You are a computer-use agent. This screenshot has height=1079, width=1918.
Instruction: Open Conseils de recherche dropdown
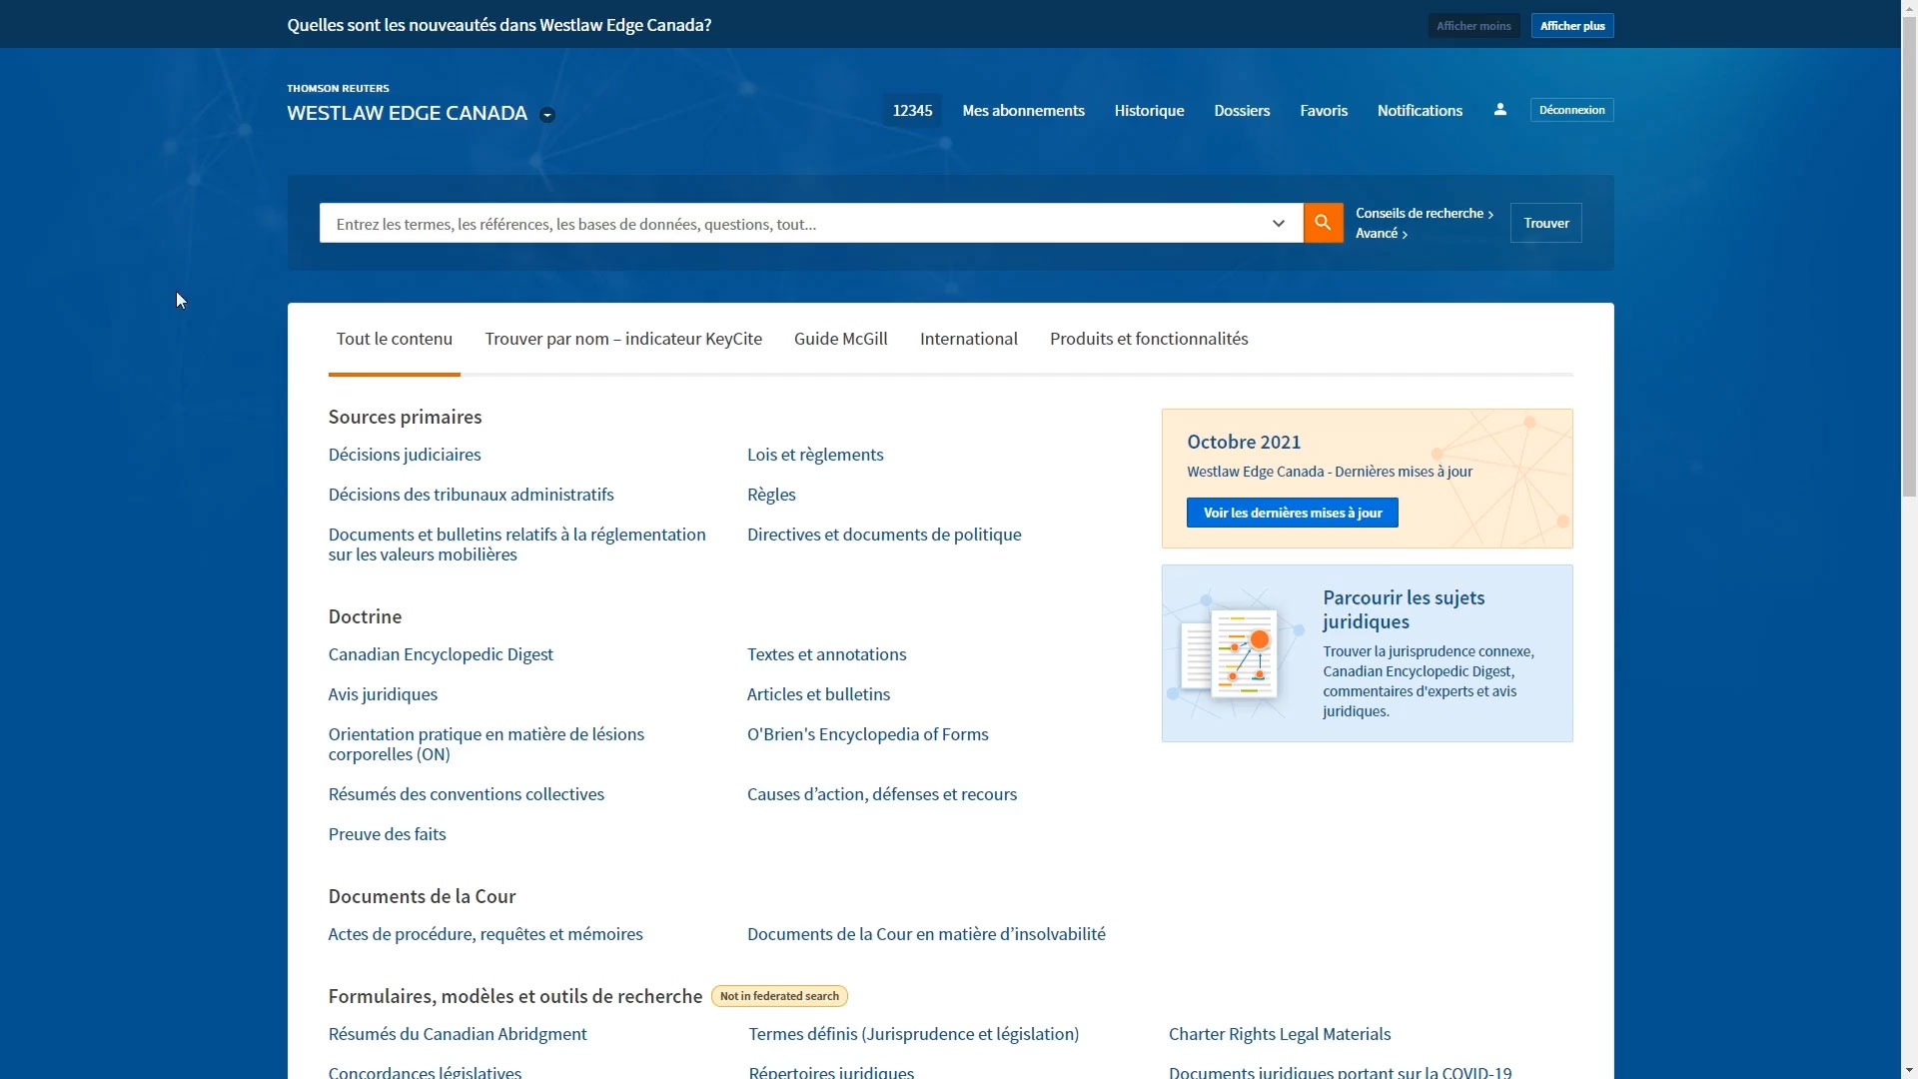click(1424, 212)
